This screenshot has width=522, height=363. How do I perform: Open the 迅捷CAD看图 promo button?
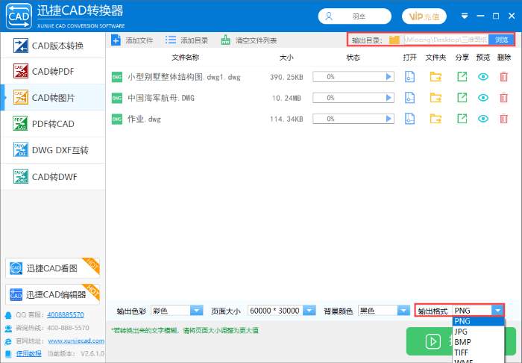coord(53,268)
